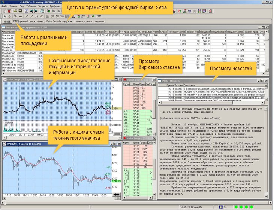
Task: Select the ruler measurement tool
Action: 21,16
